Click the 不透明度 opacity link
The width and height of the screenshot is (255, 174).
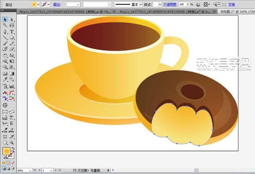170,5
